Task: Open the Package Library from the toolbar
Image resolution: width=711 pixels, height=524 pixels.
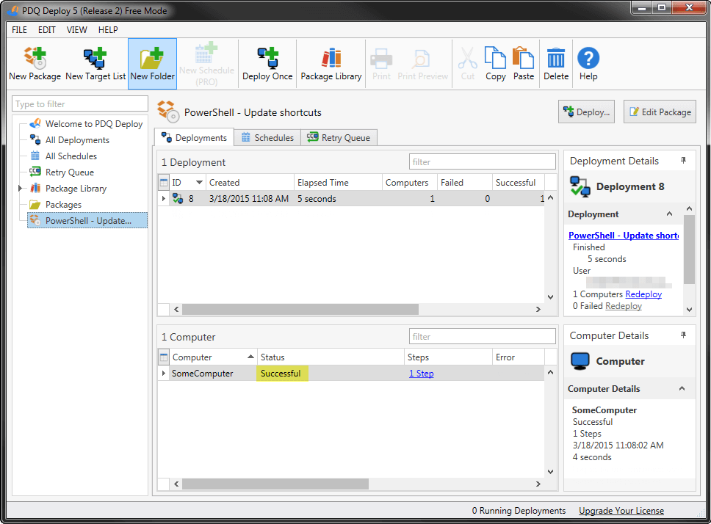Action: pos(331,64)
